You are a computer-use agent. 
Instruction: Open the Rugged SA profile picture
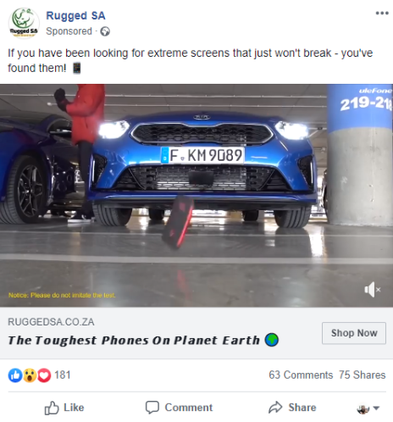24,23
